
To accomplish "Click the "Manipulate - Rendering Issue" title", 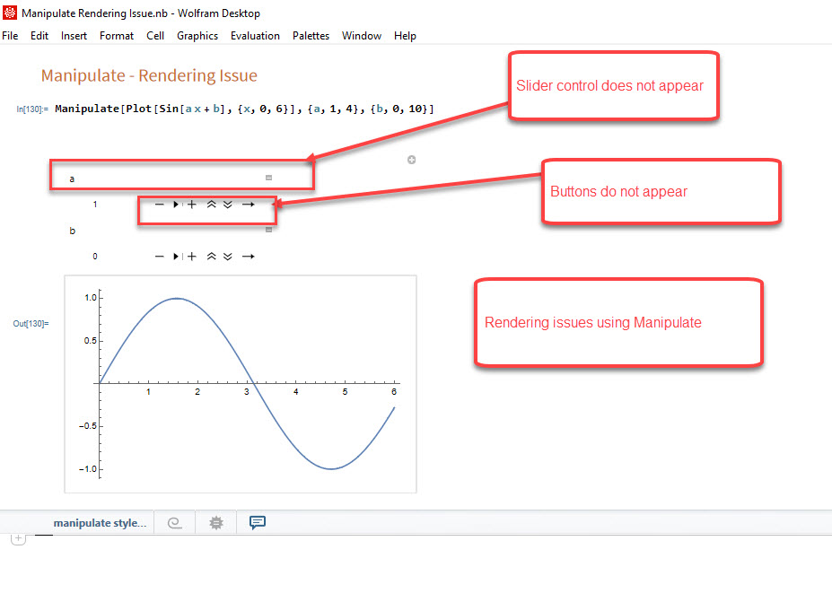I will pos(149,75).
